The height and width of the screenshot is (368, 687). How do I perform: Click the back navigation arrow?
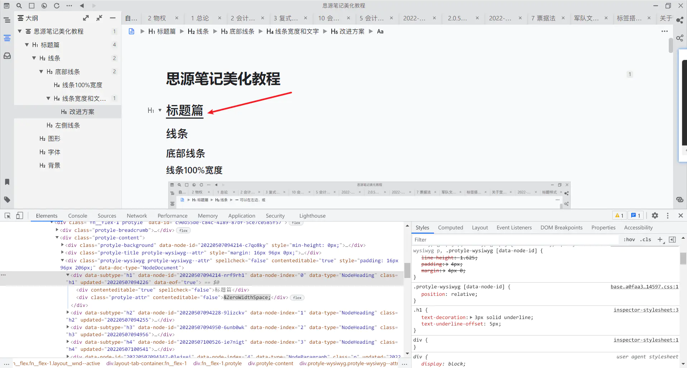click(x=82, y=6)
